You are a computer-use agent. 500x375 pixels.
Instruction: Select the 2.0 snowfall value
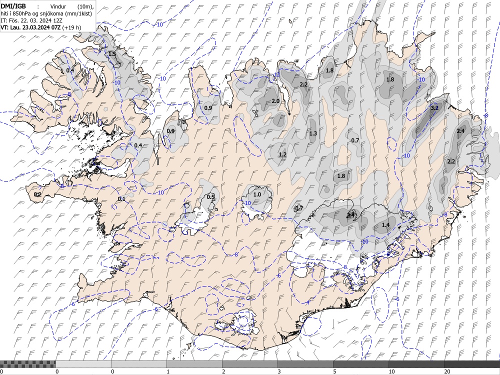[275, 101]
